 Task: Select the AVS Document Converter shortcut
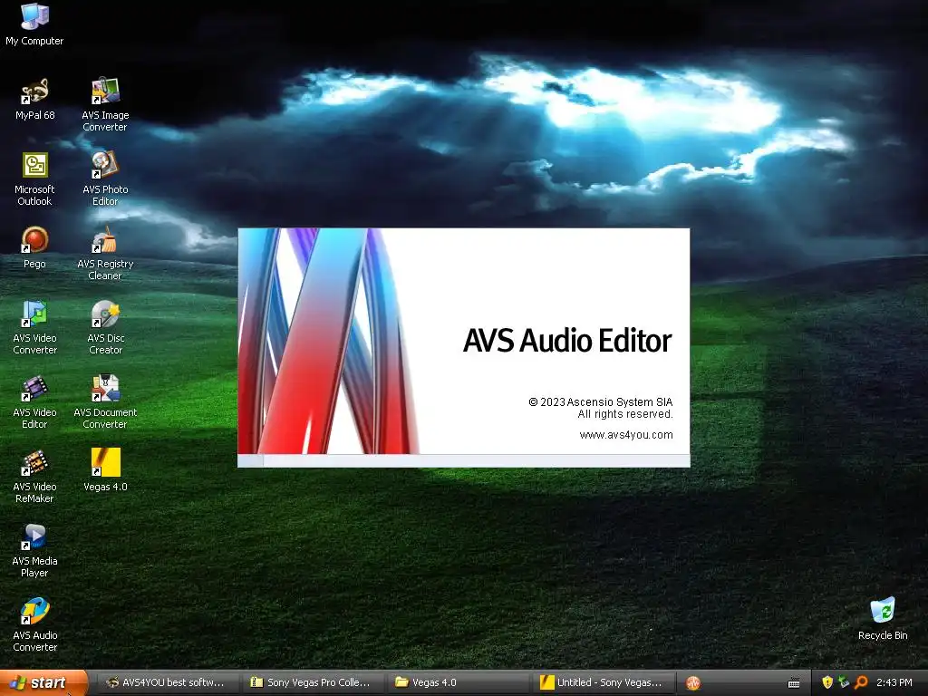105,401
